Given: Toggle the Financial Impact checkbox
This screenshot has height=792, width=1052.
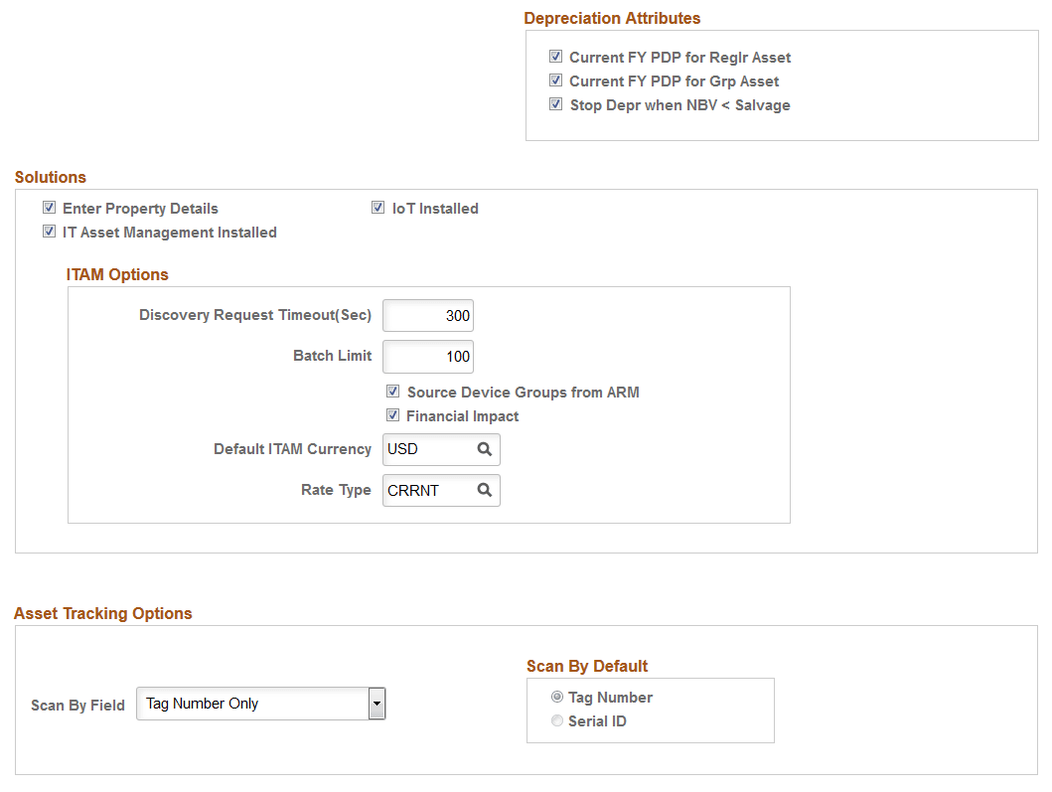Looking at the screenshot, I should coord(392,414).
